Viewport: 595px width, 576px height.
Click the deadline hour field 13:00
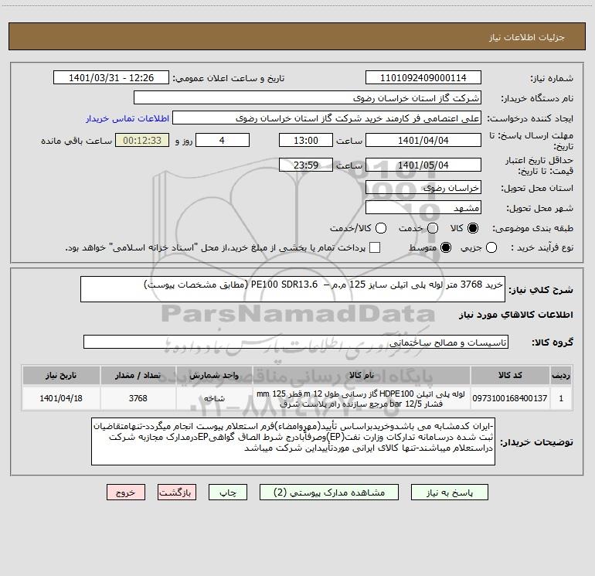(306, 140)
